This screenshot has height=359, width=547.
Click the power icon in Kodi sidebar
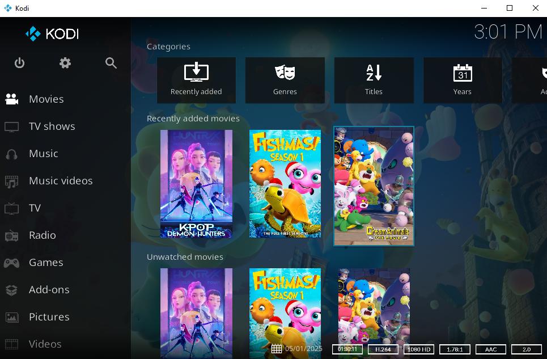19,63
